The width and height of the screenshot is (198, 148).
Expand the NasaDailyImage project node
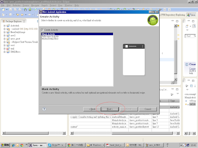tap(5, 32)
